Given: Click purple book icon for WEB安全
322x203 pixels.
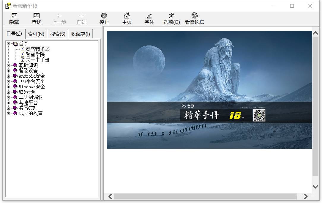Looking at the screenshot, I should click(15, 92).
